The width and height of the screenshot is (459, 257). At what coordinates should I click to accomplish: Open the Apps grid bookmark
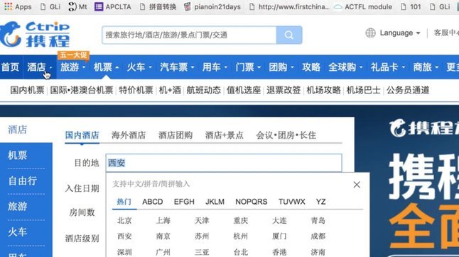tap(18, 6)
